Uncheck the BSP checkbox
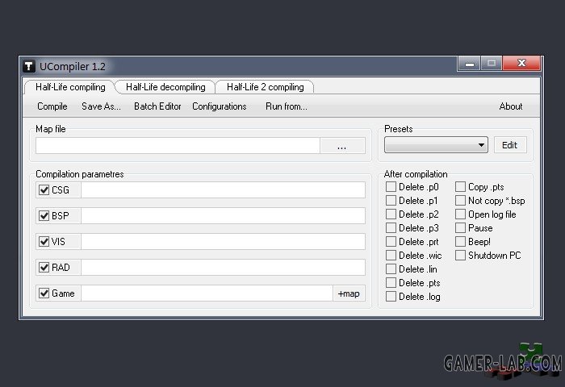This screenshot has width=565, height=387. [44, 215]
